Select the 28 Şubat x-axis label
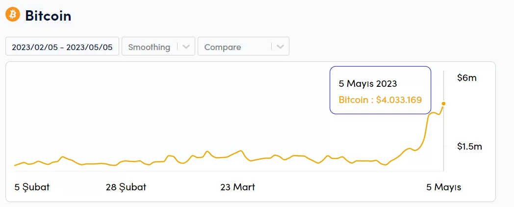514x207 pixels. pos(126,187)
